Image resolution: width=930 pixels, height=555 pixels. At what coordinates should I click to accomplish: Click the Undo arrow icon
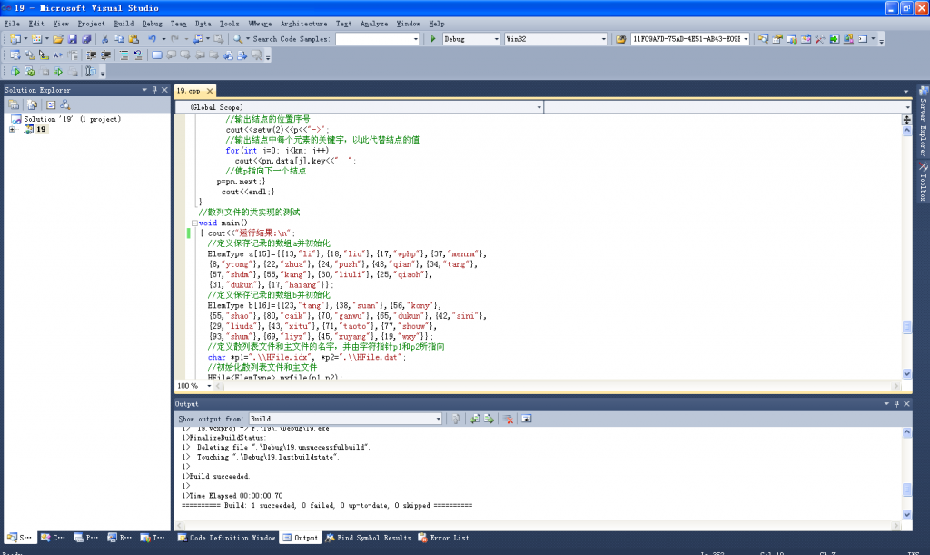(x=152, y=39)
